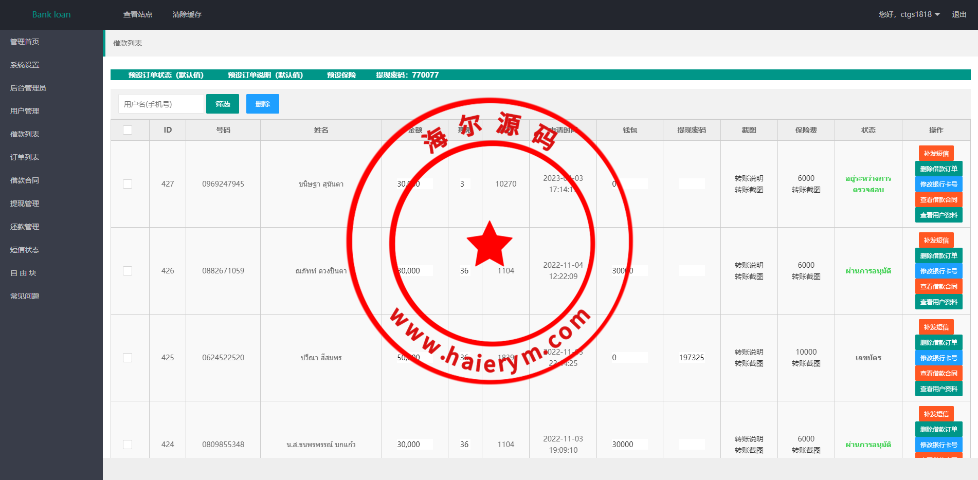Screen dimensions: 978x480
Task: Click 修改银行卡号 for row 425
Action: point(938,358)
